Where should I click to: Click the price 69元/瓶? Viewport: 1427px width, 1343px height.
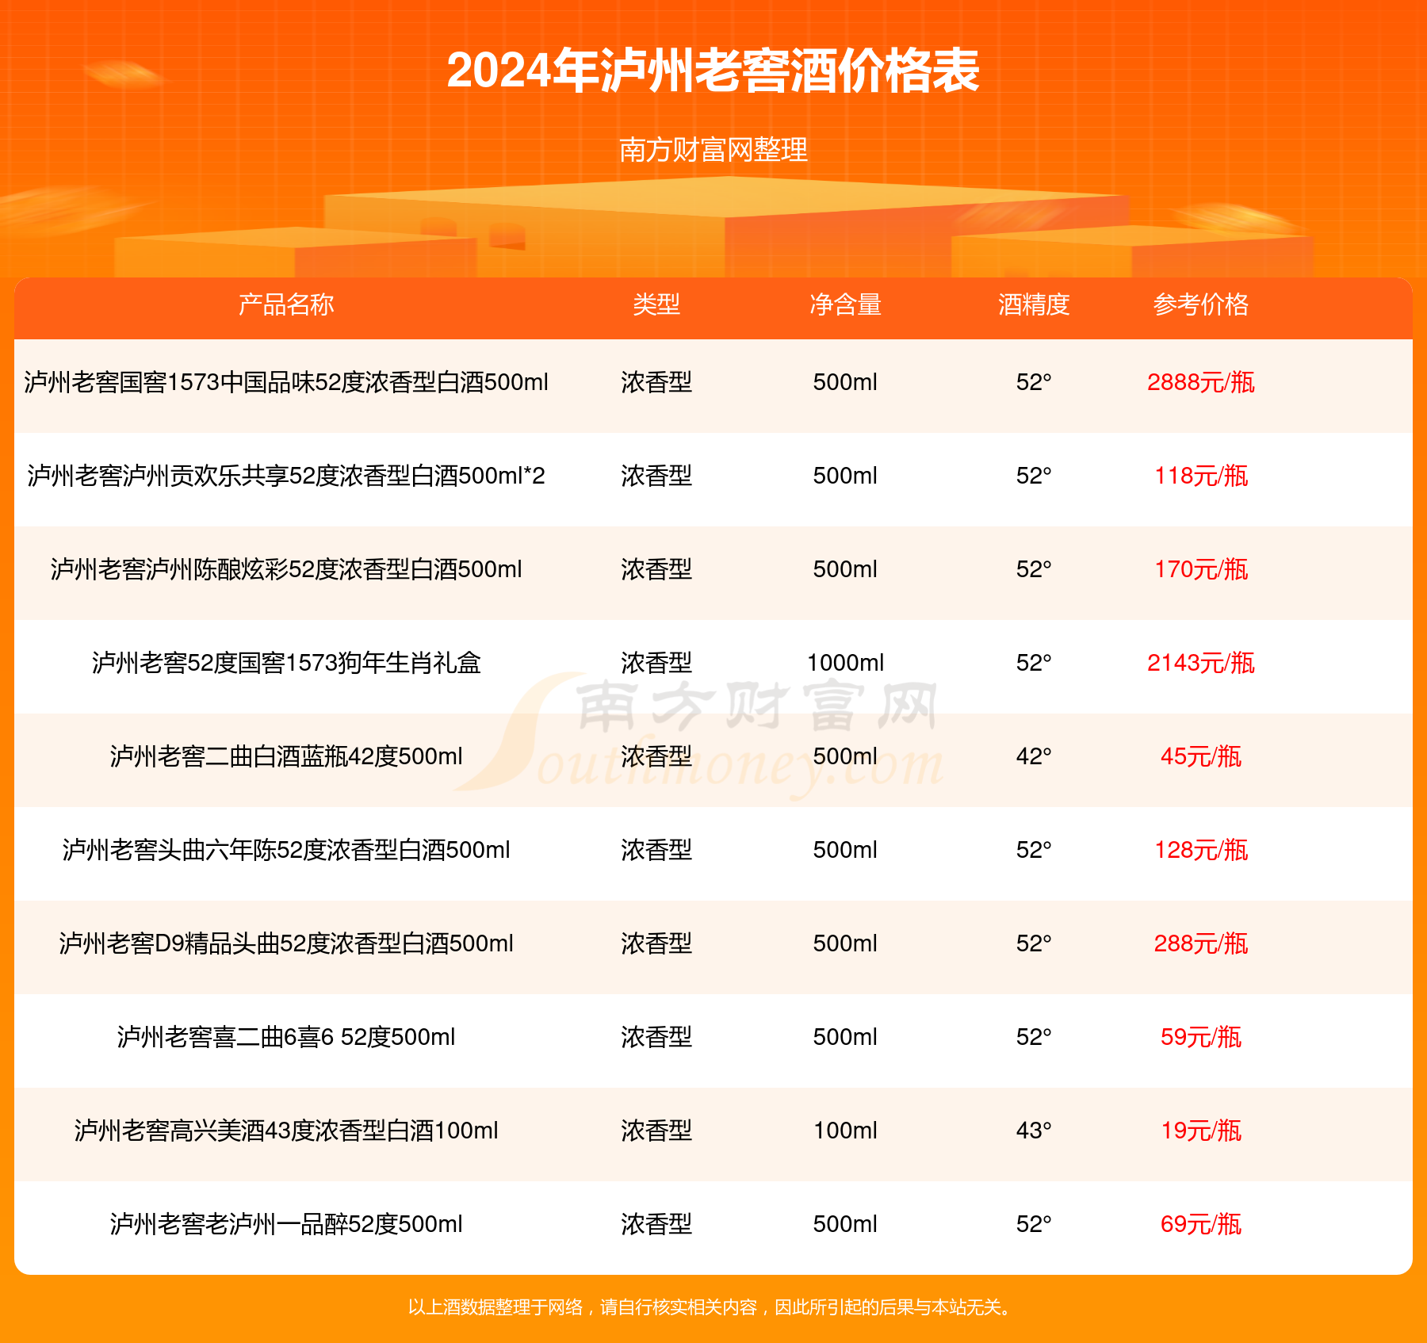pyautogui.click(x=1201, y=1224)
